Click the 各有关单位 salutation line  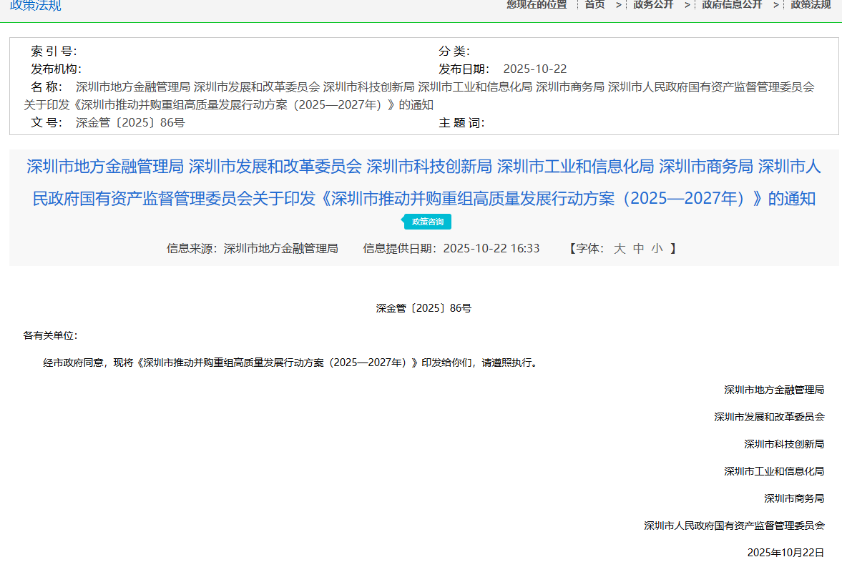coord(50,335)
